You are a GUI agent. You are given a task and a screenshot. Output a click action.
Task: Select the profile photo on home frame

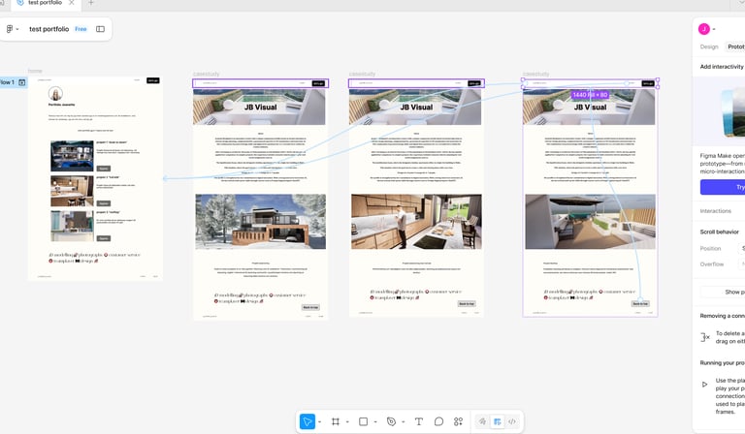(x=55, y=93)
